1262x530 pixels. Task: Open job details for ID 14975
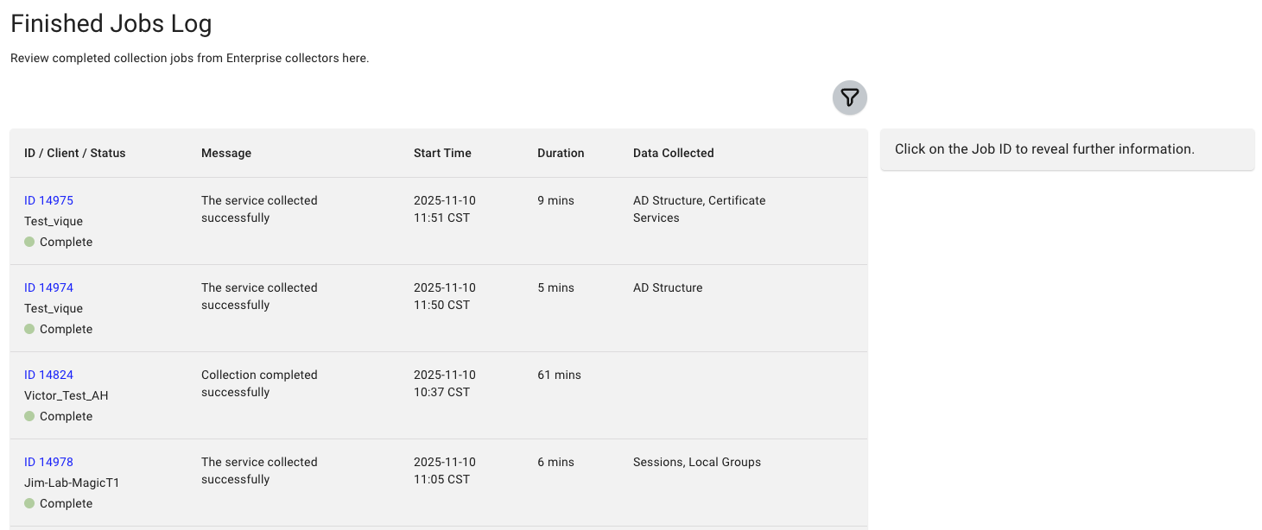(x=48, y=200)
